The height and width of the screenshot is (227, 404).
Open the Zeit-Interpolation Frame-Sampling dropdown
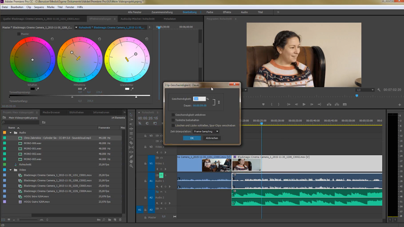[206, 131]
